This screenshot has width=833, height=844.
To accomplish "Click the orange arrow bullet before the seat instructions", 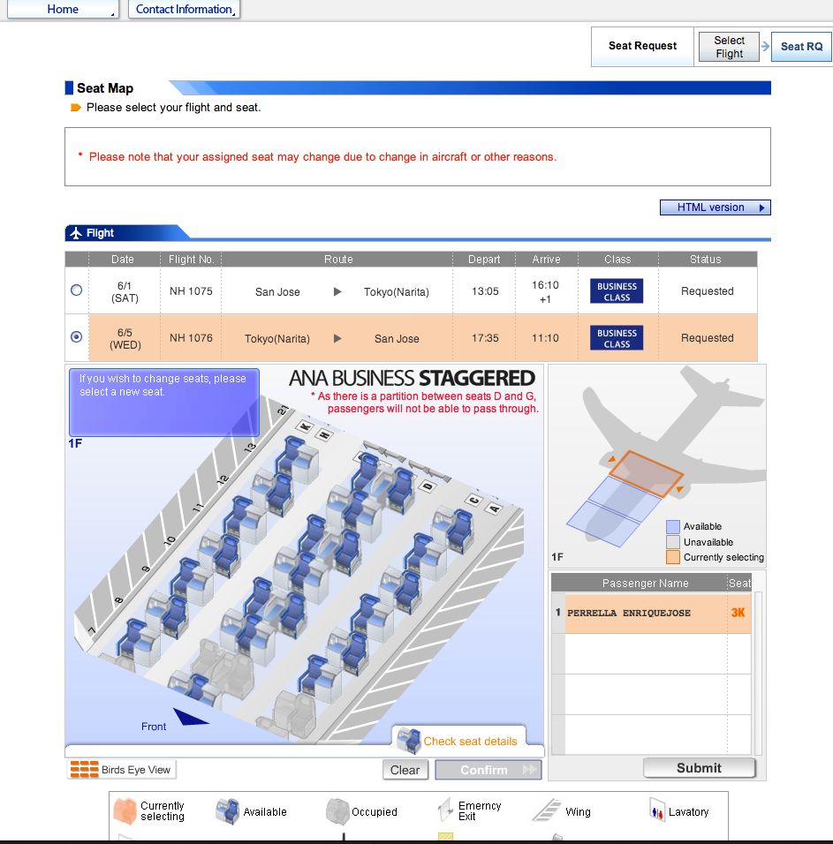I will pyautogui.click(x=75, y=108).
